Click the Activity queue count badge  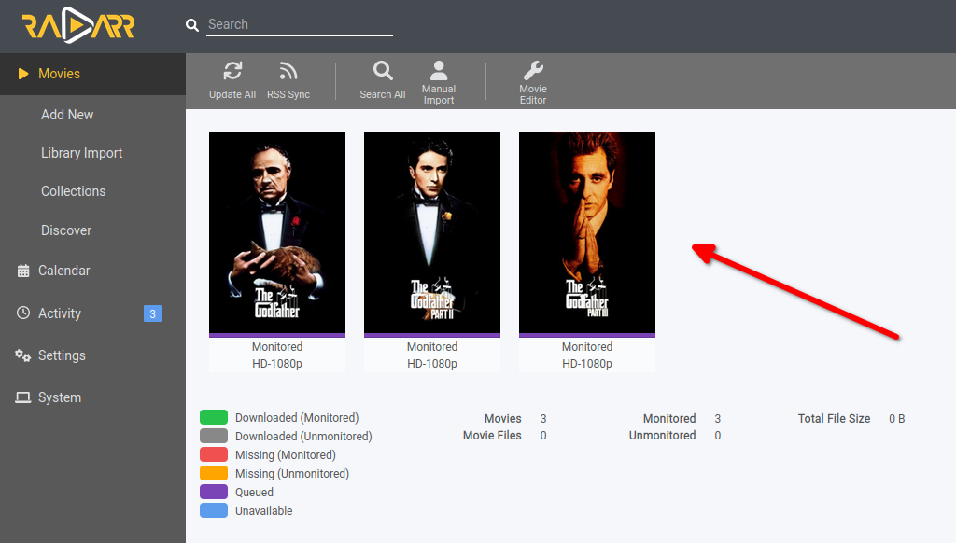pos(152,313)
